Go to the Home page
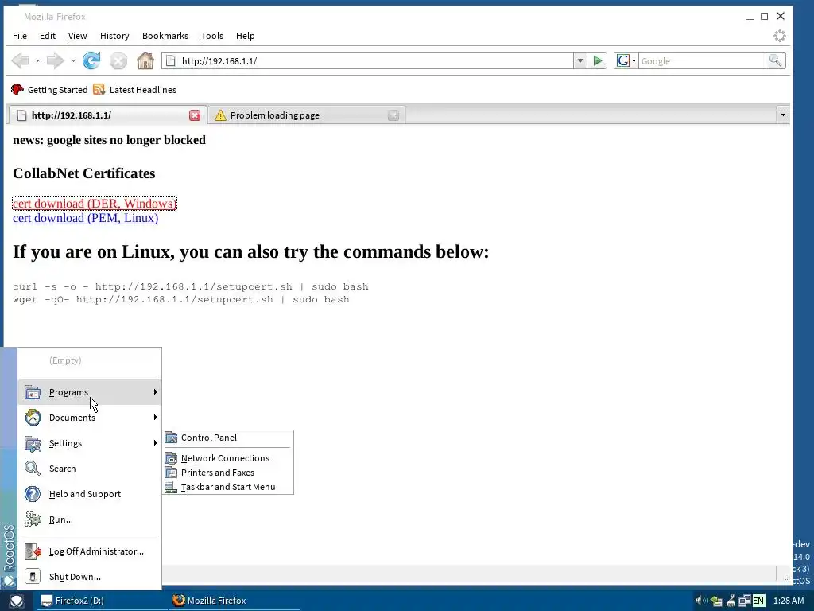 pos(145,60)
